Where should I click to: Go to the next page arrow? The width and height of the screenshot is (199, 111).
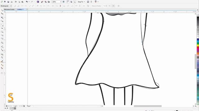point(20,106)
